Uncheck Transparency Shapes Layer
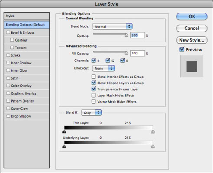 click(x=94, y=89)
